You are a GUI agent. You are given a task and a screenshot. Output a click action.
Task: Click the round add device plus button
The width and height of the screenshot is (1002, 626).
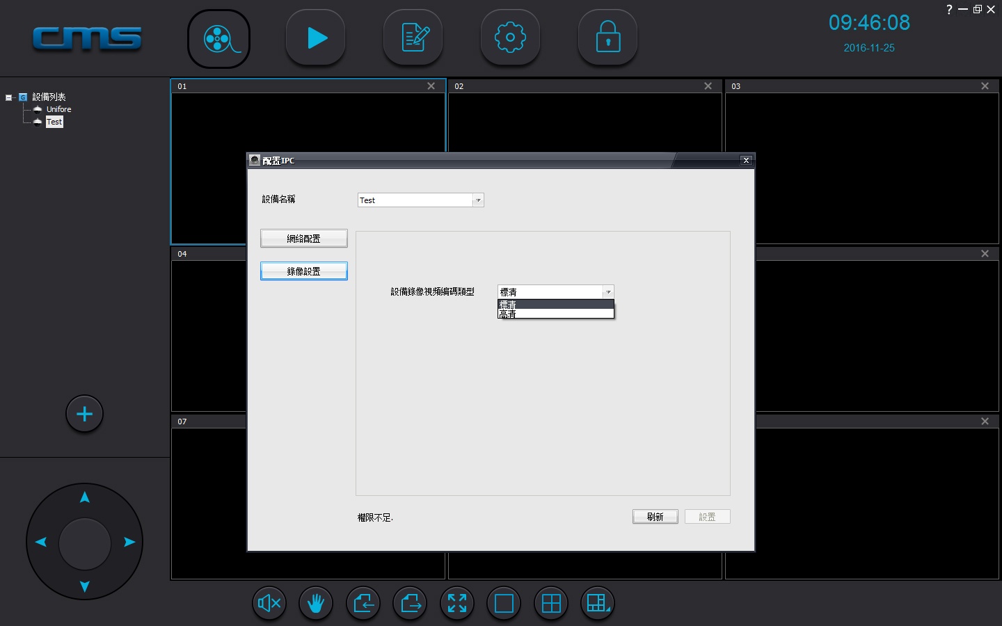tap(84, 414)
